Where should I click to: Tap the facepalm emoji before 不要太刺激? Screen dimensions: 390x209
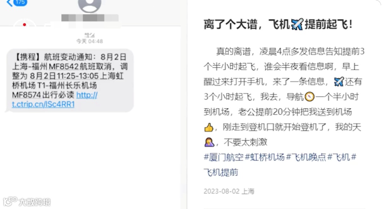209,142
